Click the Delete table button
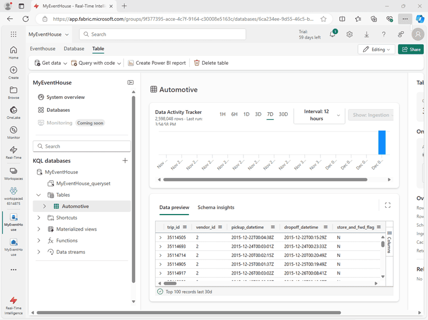Screen dimensions: 428x320 click(211, 63)
